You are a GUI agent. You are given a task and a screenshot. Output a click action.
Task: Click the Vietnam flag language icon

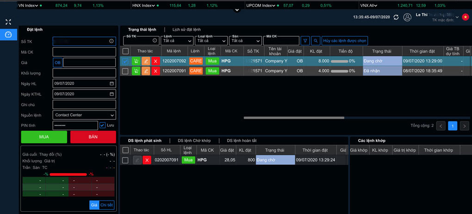(x=465, y=17)
